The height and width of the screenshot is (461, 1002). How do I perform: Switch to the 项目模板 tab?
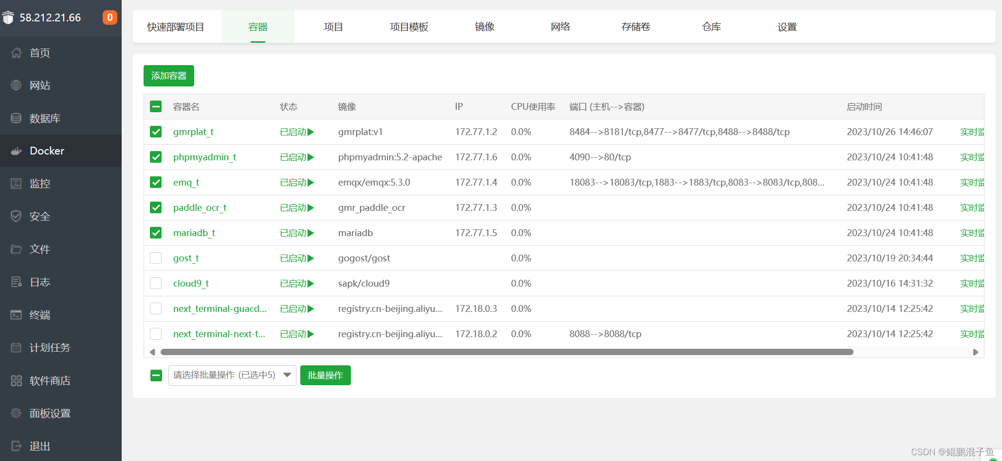(x=409, y=27)
